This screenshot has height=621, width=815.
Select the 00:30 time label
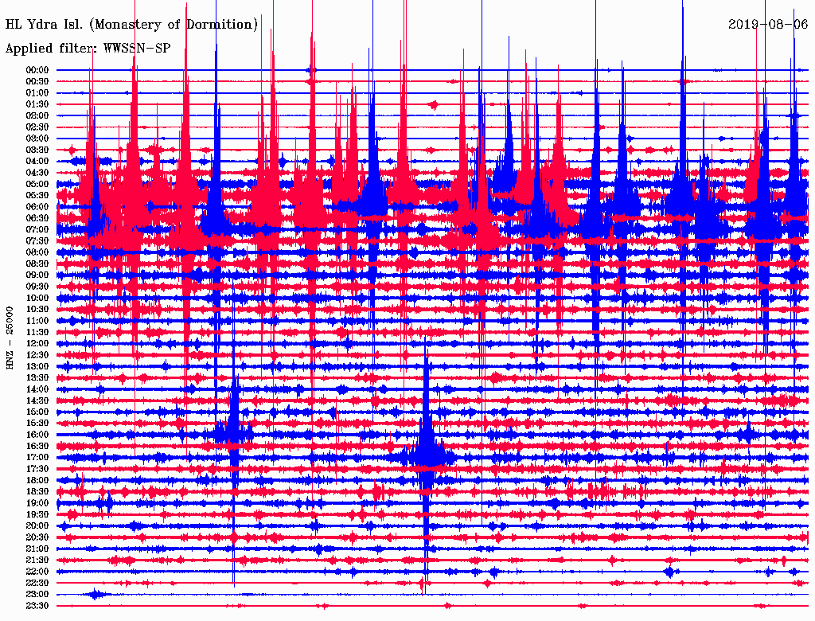pyautogui.click(x=37, y=82)
